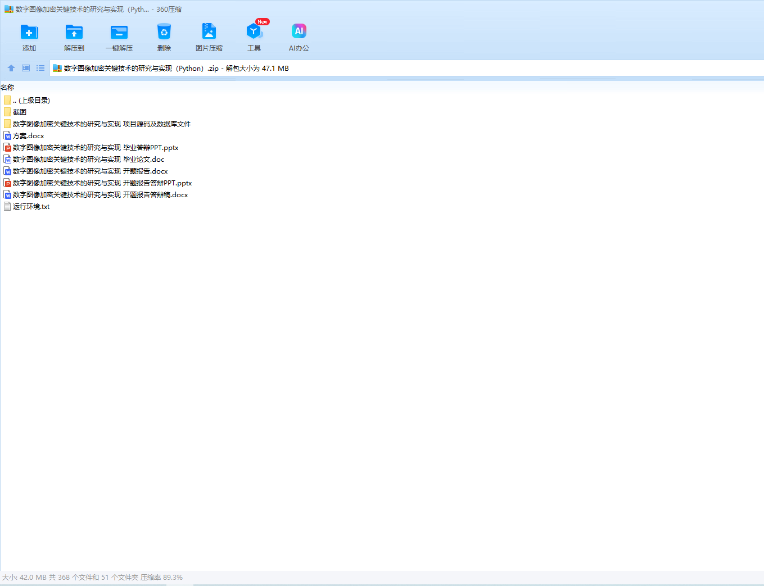The height and width of the screenshot is (586, 764).
Task: Select the .. (上级目录) parent folder row
Action: click(x=27, y=101)
